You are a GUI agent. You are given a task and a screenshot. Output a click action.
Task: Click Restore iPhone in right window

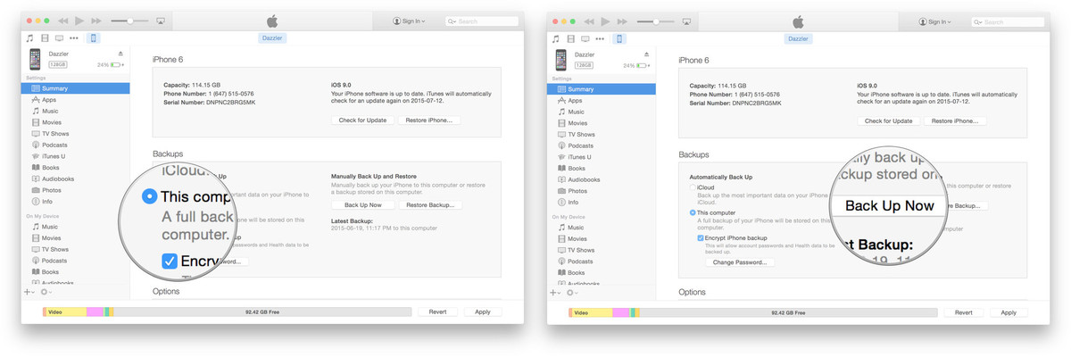click(955, 120)
